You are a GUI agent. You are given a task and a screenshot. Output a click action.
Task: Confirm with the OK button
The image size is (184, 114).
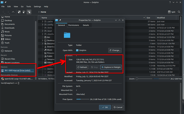pyautogui.click(x=105, y=107)
